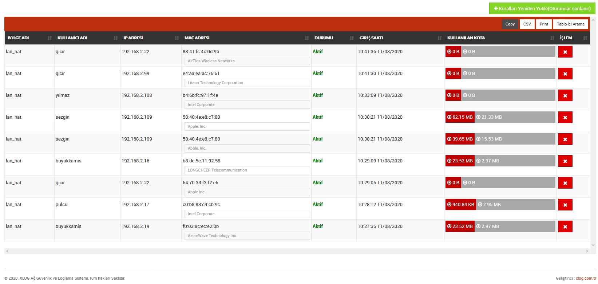Click login time 10:28:12 11/08/2020
The height and width of the screenshot is (284, 598).
coord(380,205)
